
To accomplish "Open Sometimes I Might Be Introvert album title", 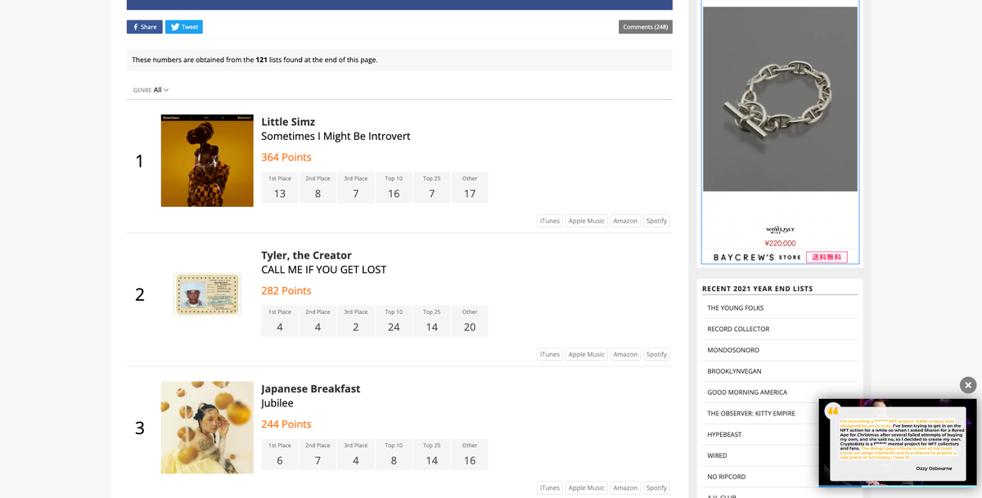I will tap(336, 136).
